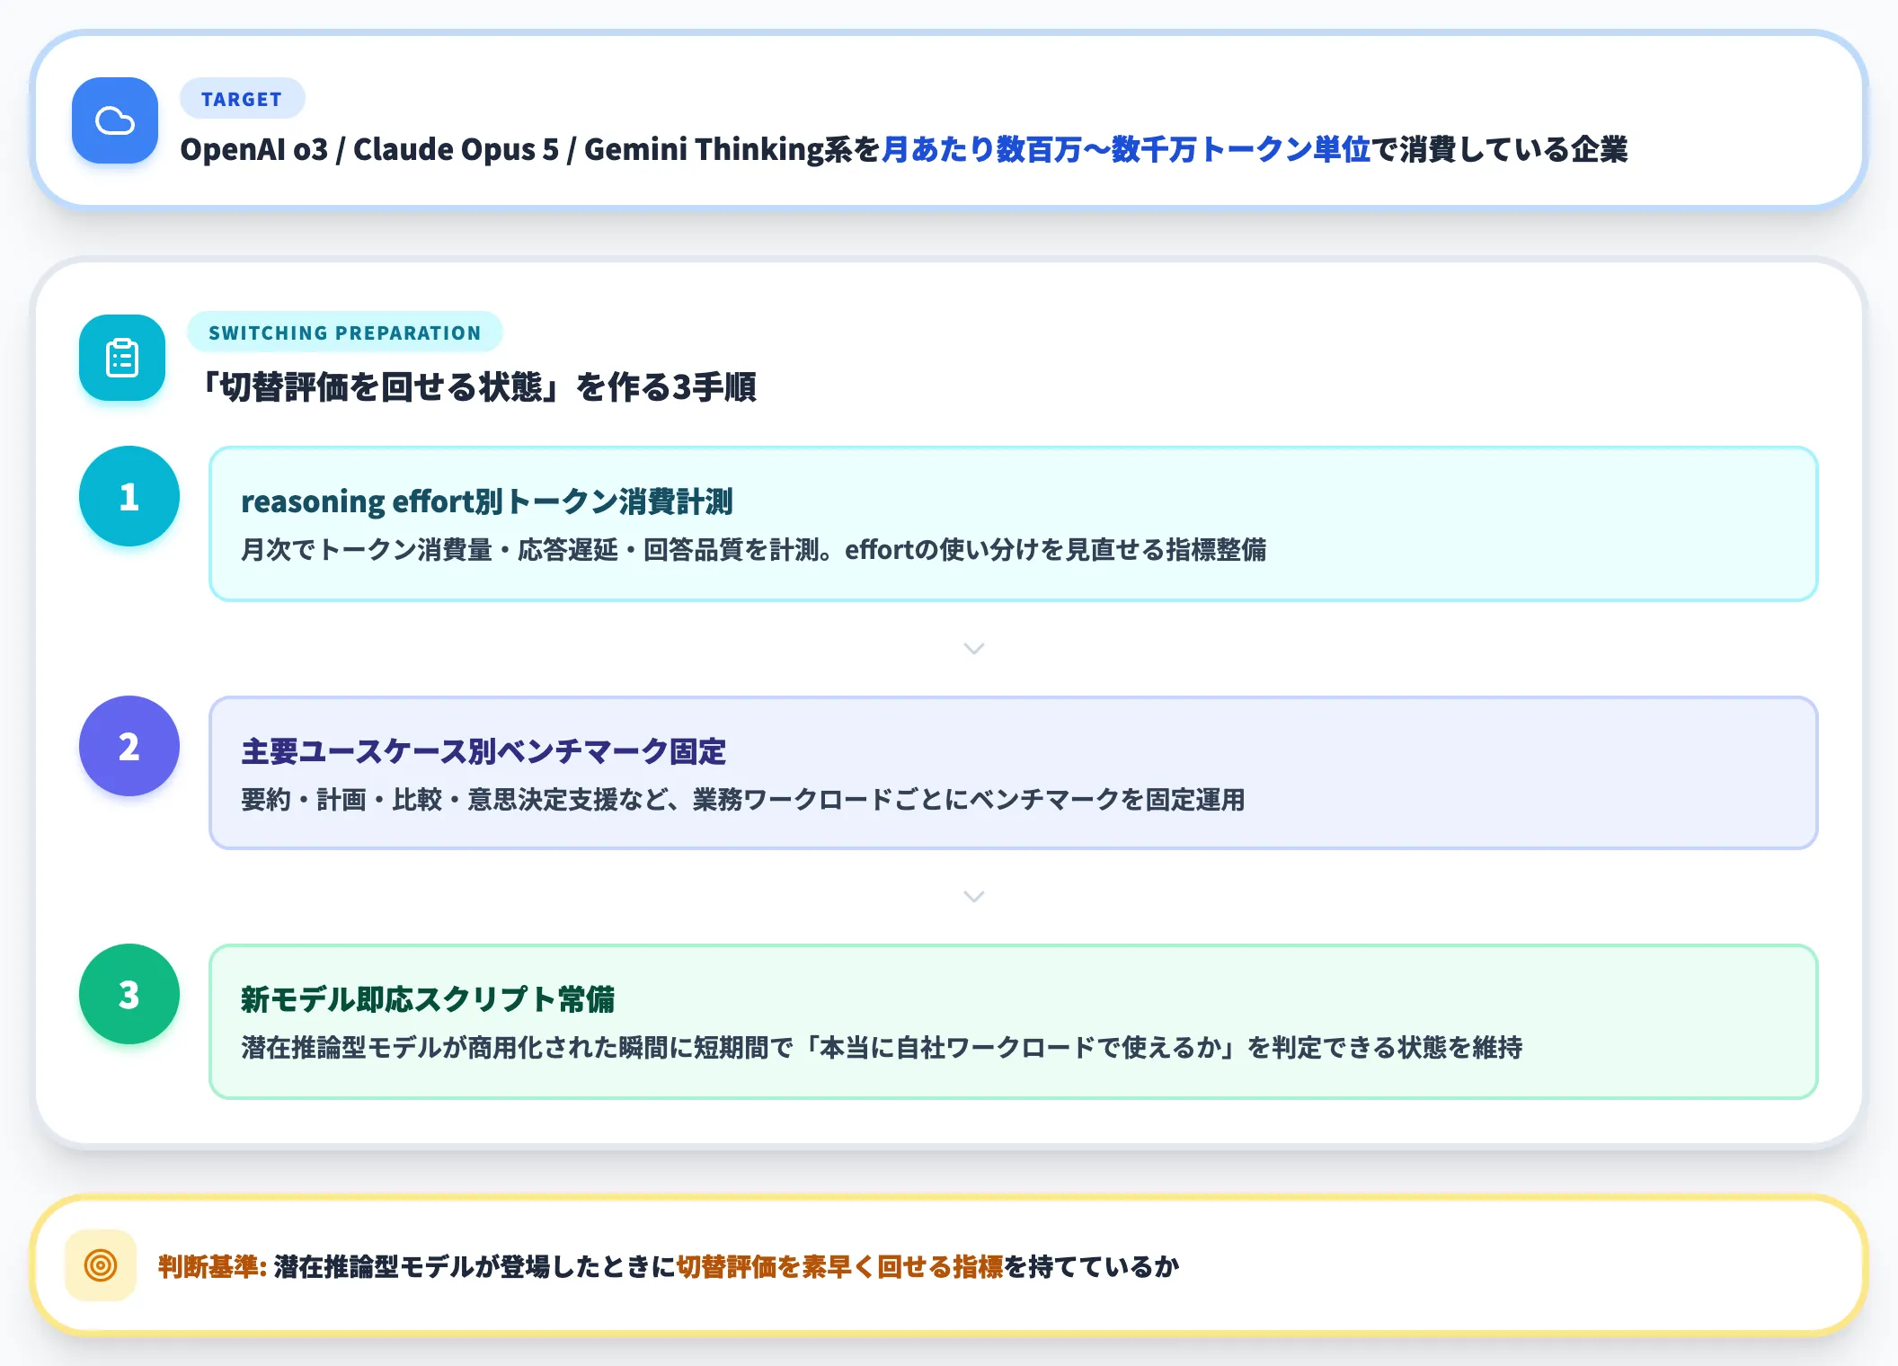This screenshot has width=1898, height=1366.
Task: Select the TARGET badge label
Action: point(242,99)
